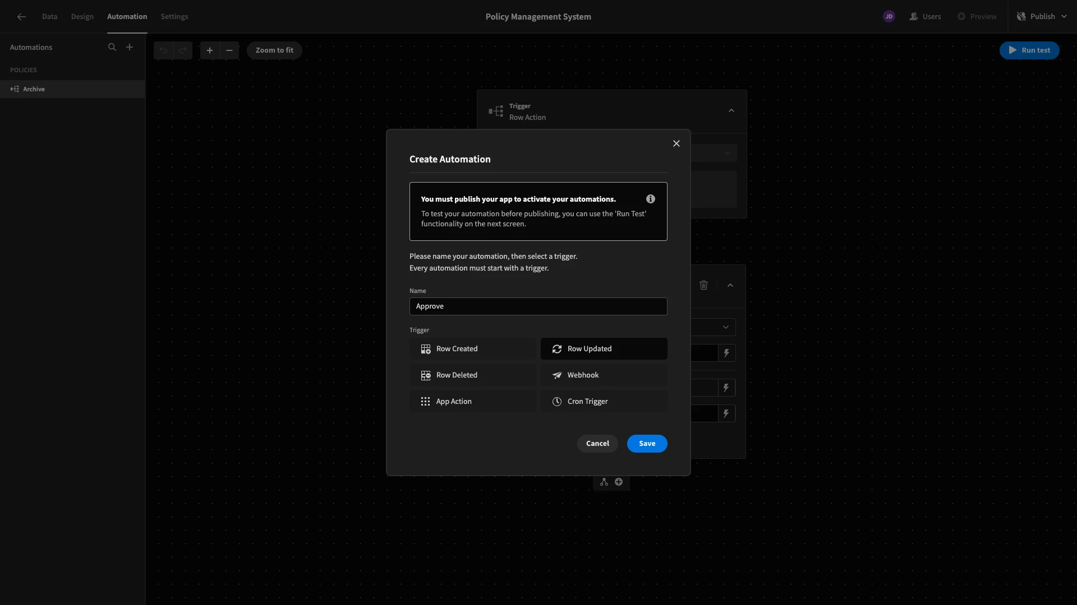
Task: Select the Row Created trigger
Action: (473, 349)
